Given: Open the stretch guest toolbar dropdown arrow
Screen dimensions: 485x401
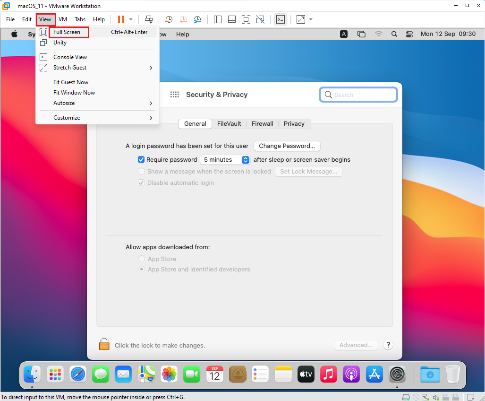Looking at the screenshot, I should (311, 19).
